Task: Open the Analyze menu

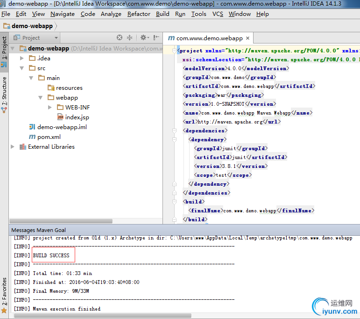Action: (x=111, y=14)
